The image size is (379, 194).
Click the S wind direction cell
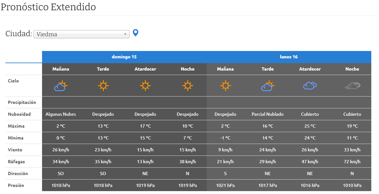[x=225, y=173]
